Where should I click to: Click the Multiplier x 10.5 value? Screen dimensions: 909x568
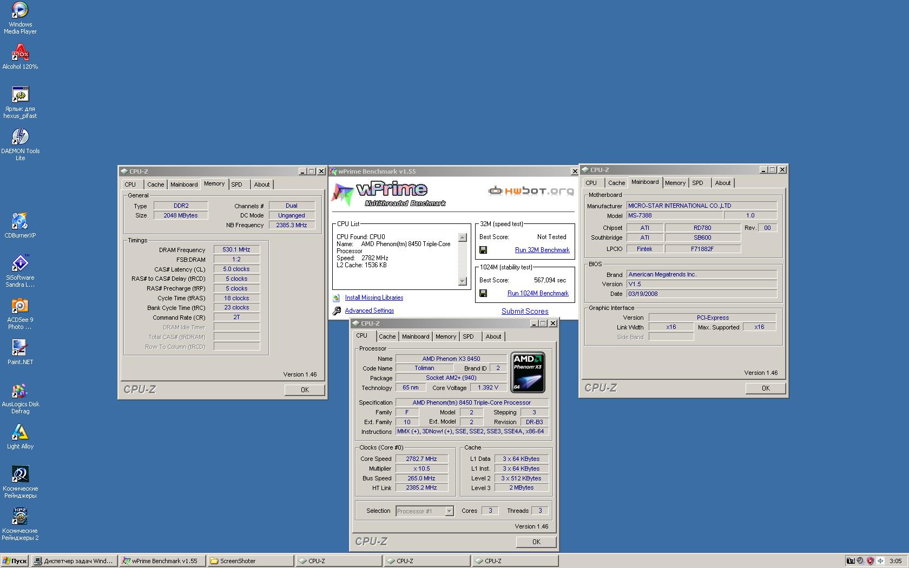tap(421, 468)
